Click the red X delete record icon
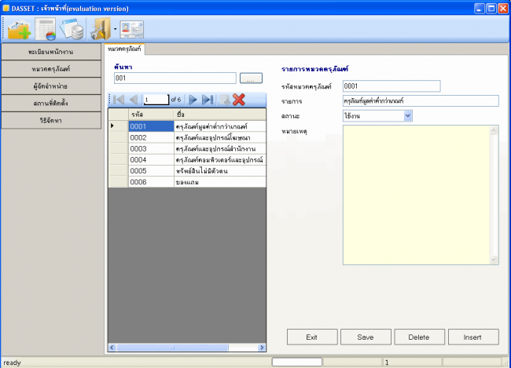 coord(240,100)
